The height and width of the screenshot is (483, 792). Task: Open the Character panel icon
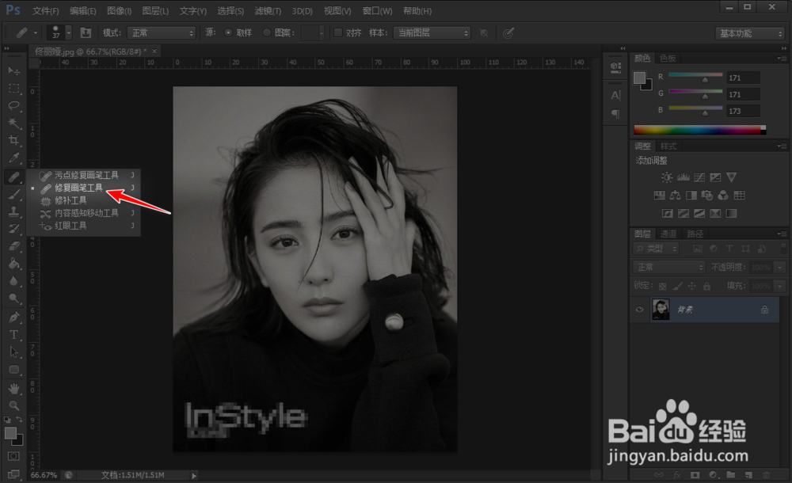615,95
